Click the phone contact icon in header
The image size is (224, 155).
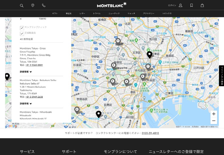(43, 5)
